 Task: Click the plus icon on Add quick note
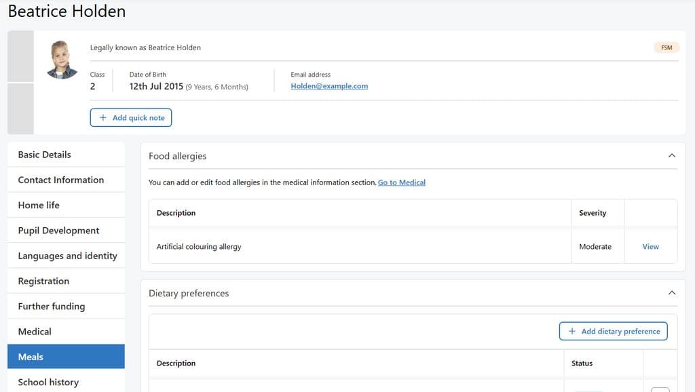(103, 117)
